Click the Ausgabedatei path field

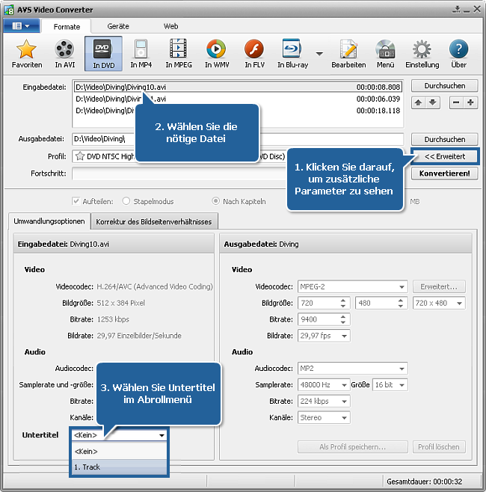tap(238, 139)
